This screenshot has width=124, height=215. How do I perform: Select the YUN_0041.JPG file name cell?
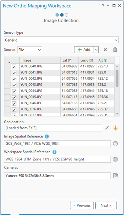pyautogui.click(x=40, y=73)
